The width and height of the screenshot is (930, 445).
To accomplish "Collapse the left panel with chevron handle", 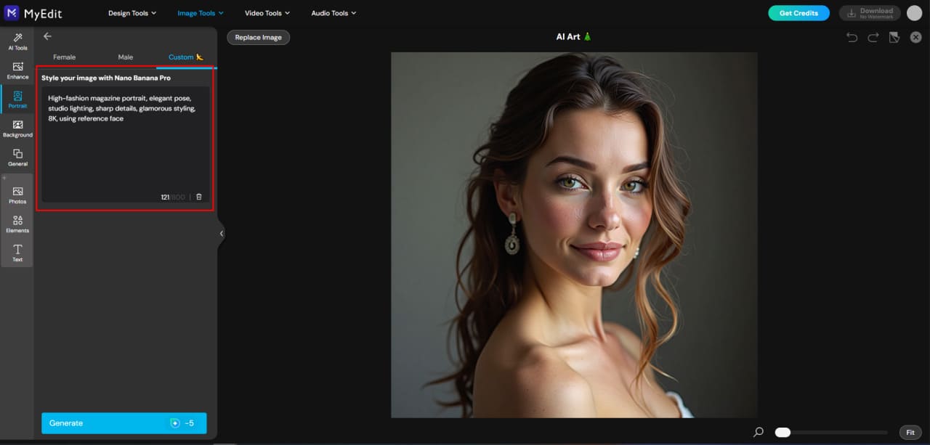I will click(221, 233).
